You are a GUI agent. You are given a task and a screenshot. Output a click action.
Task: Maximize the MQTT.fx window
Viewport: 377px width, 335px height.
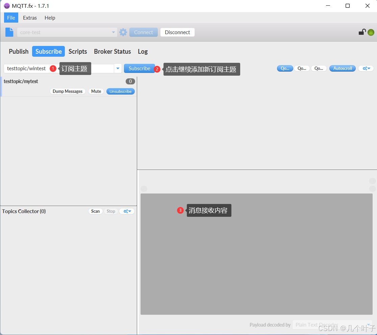click(348, 6)
